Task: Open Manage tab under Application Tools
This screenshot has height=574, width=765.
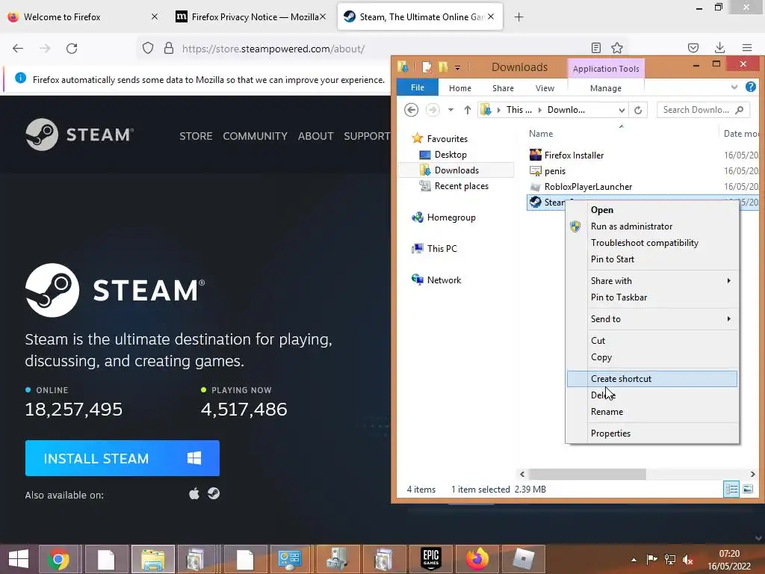Action: pyautogui.click(x=605, y=88)
